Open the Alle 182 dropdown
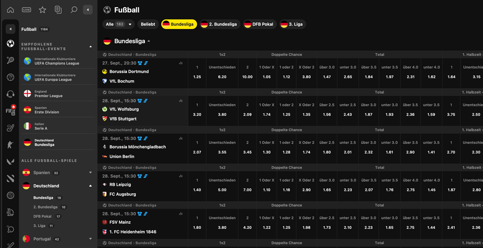The image size is (483, 248). pyautogui.click(x=119, y=24)
